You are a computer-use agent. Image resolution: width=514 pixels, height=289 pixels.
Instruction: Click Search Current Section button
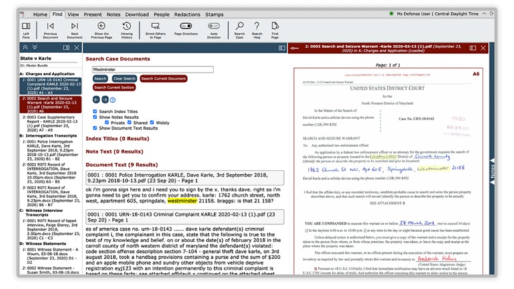click(x=114, y=88)
